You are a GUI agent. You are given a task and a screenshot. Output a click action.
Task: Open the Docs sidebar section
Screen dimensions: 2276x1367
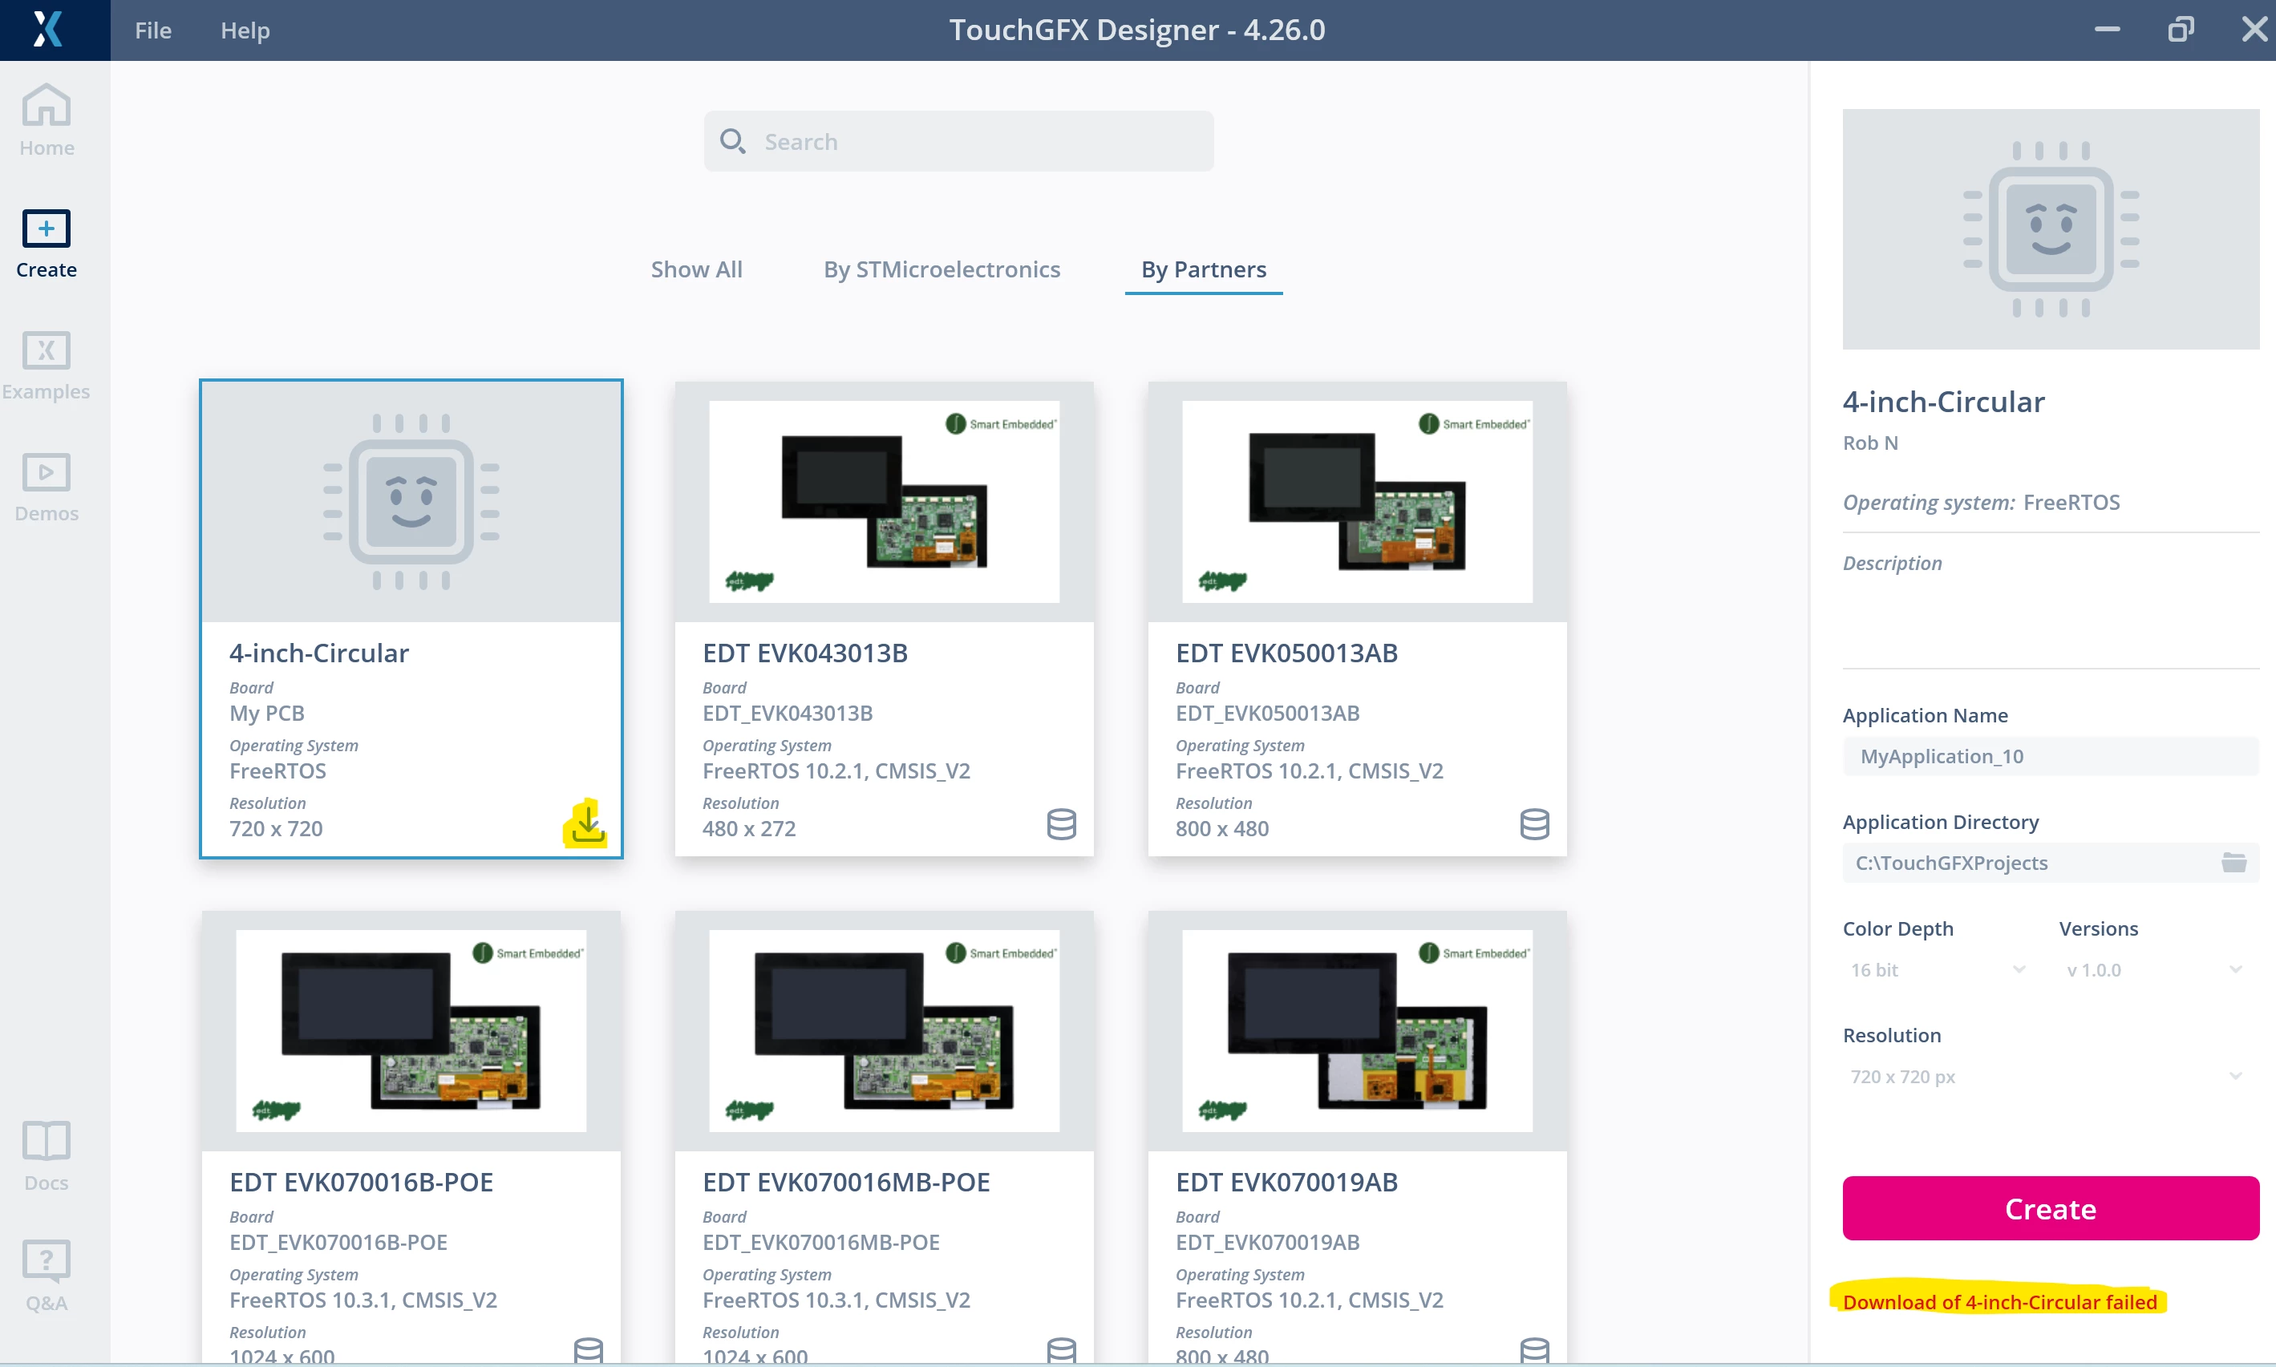pos(46,1156)
